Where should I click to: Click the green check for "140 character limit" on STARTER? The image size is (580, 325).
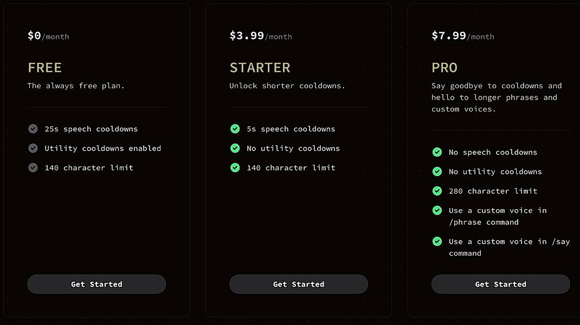coord(235,168)
